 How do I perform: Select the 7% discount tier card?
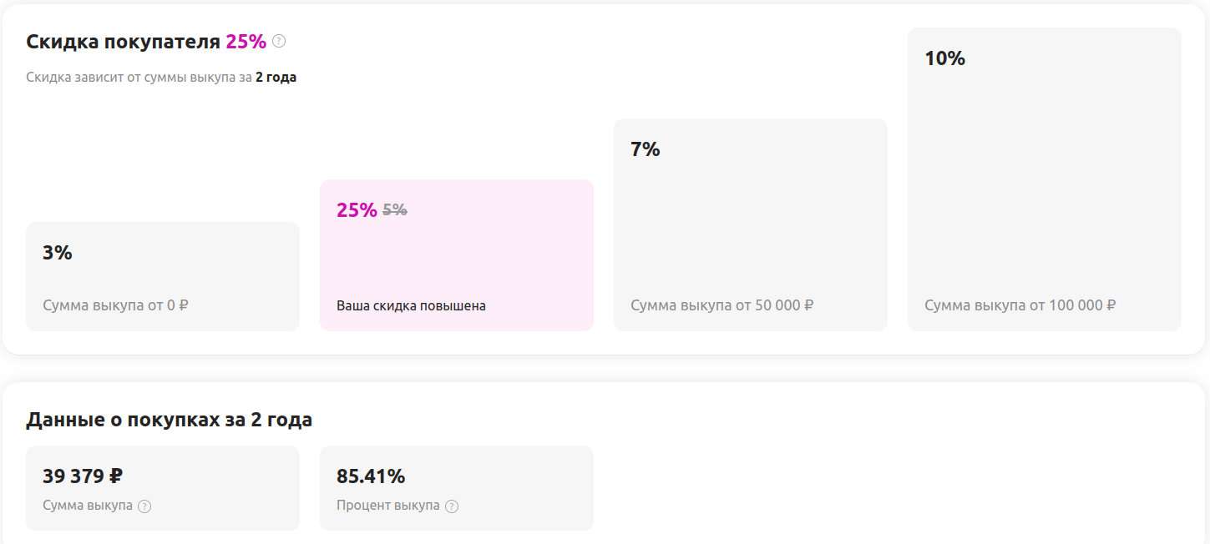(x=750, y=224)
